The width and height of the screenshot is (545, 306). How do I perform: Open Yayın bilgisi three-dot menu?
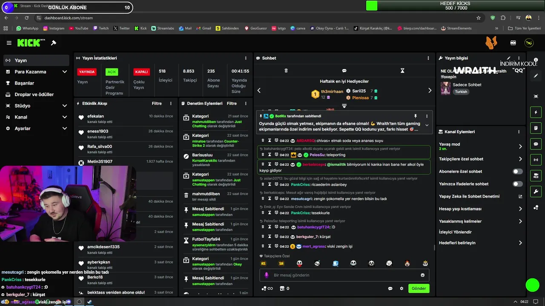[519, 58]
